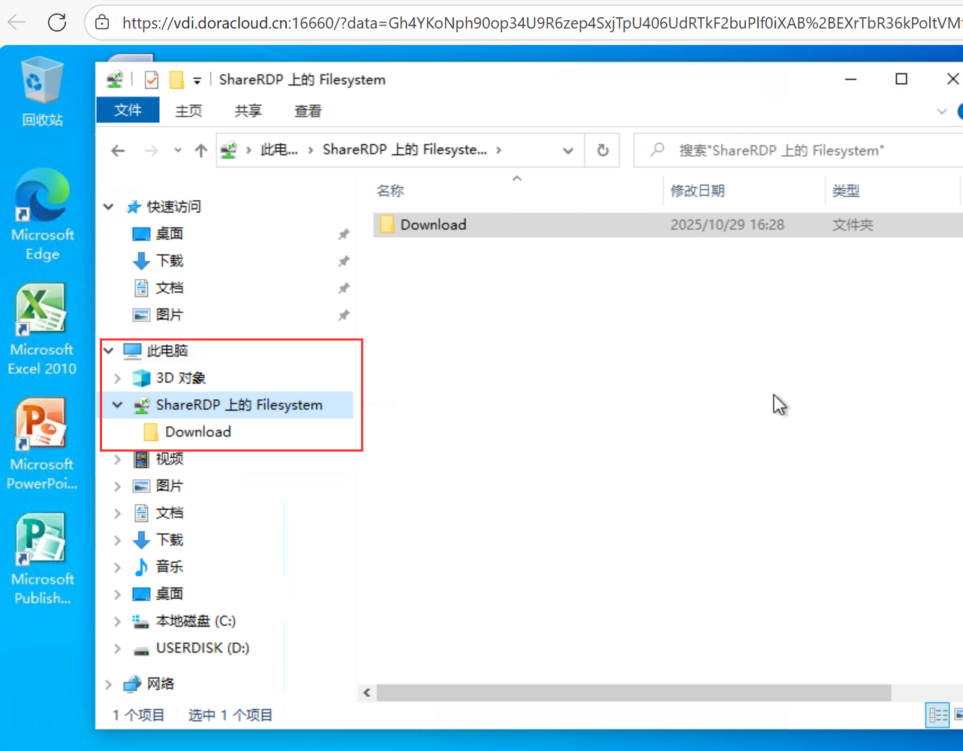Click the browser reload icon
Screen dimensions: 963x751
click(57, 23)
